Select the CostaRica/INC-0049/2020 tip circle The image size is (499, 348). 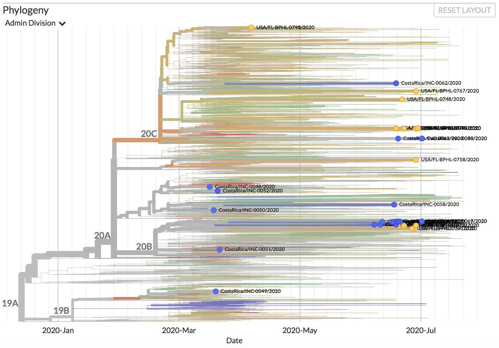(215, 291)
